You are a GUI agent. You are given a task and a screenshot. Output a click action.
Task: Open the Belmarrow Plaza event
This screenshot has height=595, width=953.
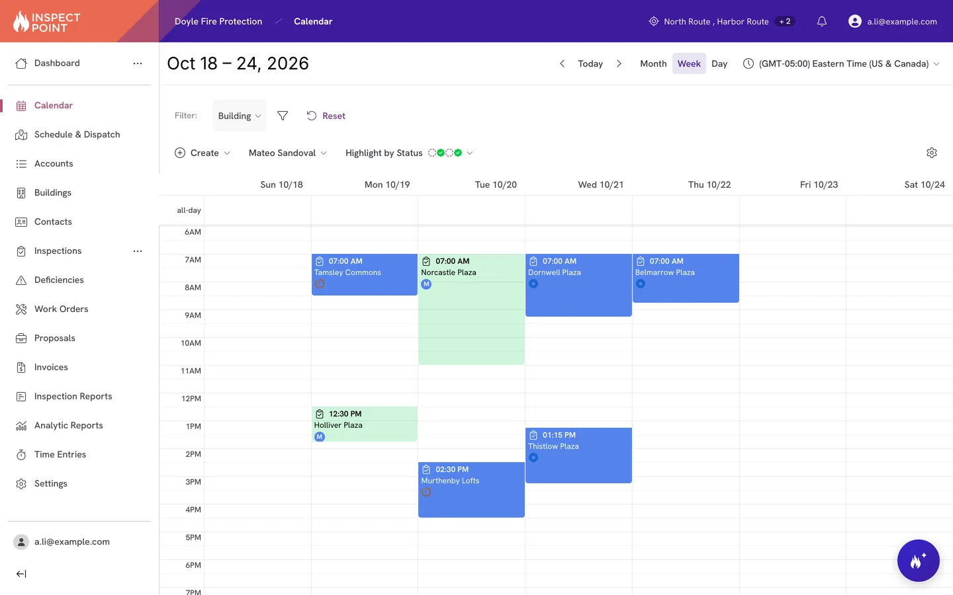(686, 278)
